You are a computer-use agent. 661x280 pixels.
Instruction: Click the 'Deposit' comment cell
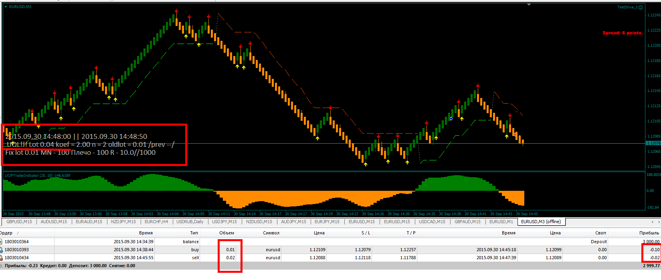point(598,242)
